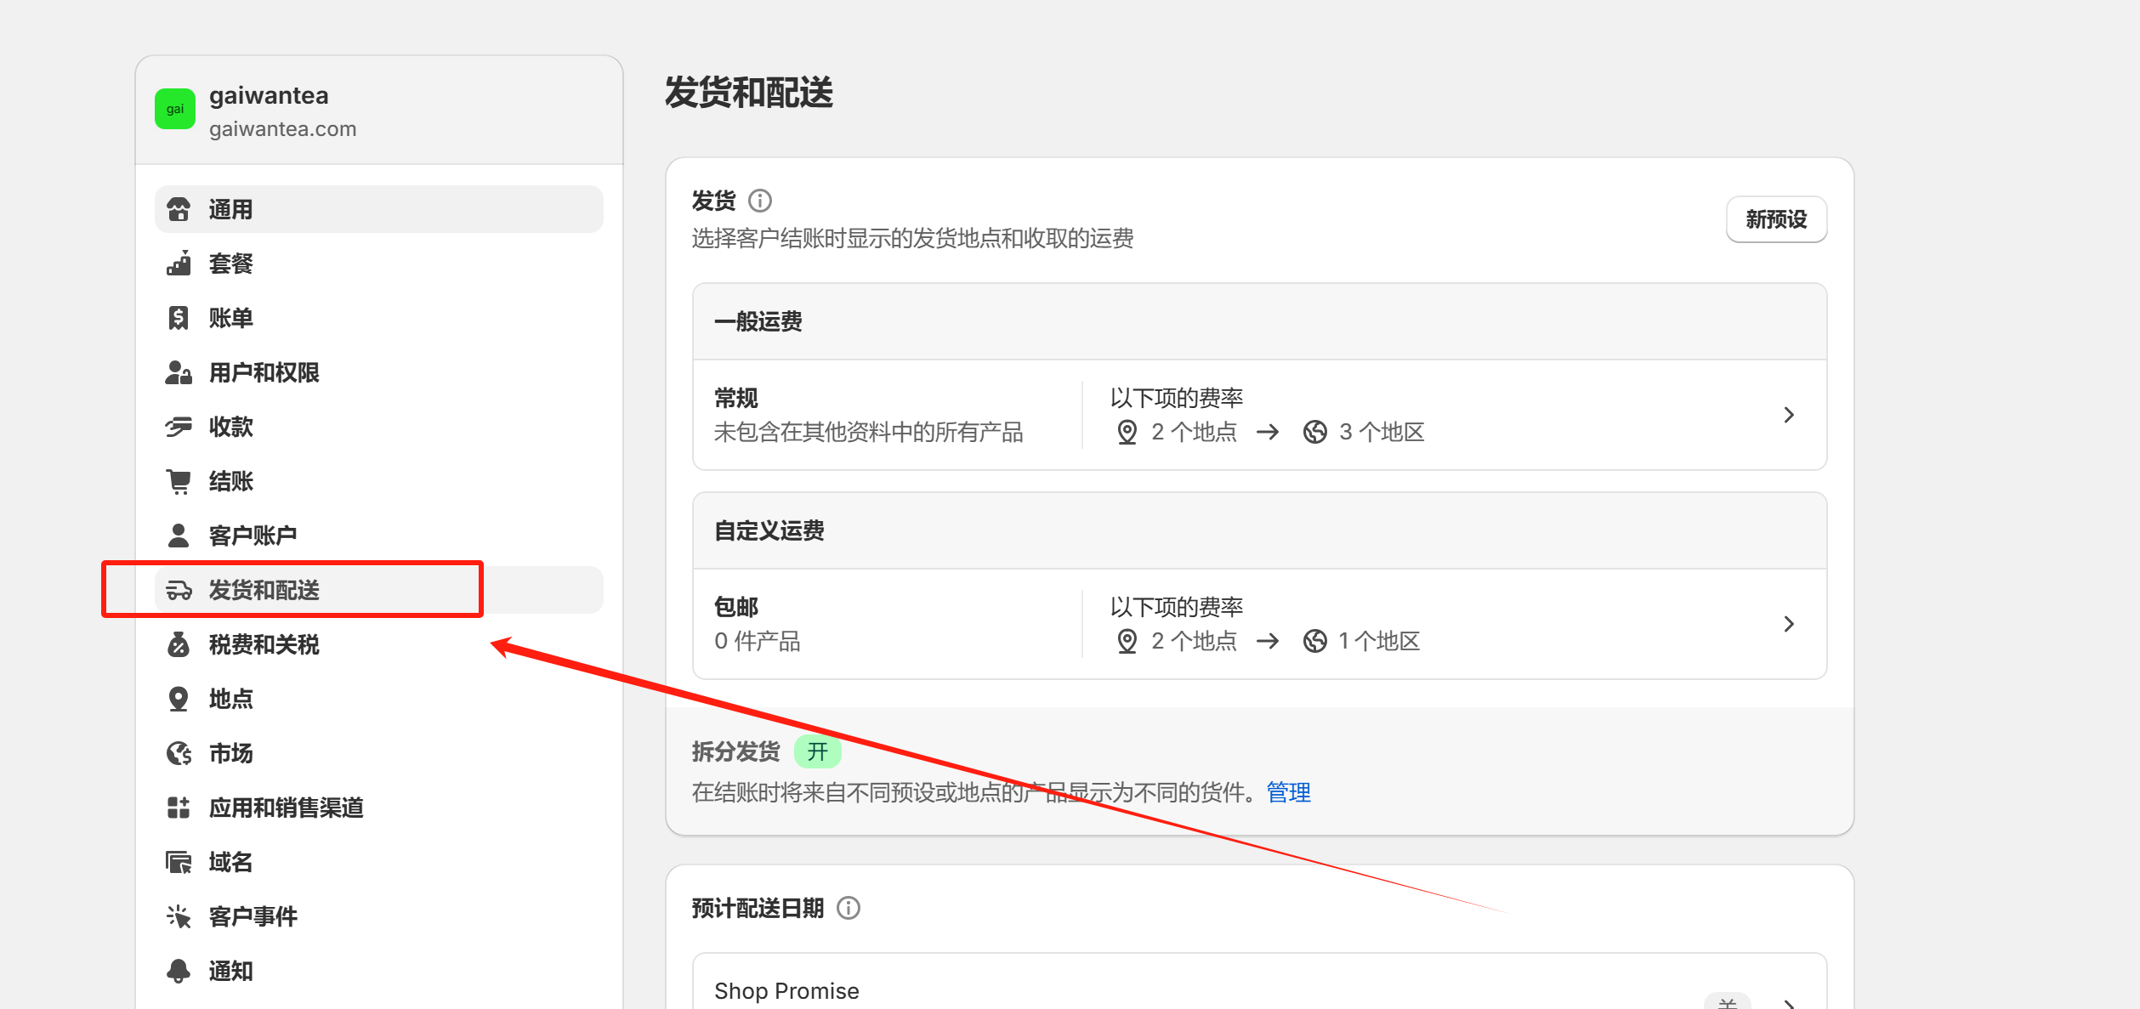The width and height of the screenshot is (2140, 1009).
Task: Click the gaiwantea store avatar
Action: (x=175, y=109)
